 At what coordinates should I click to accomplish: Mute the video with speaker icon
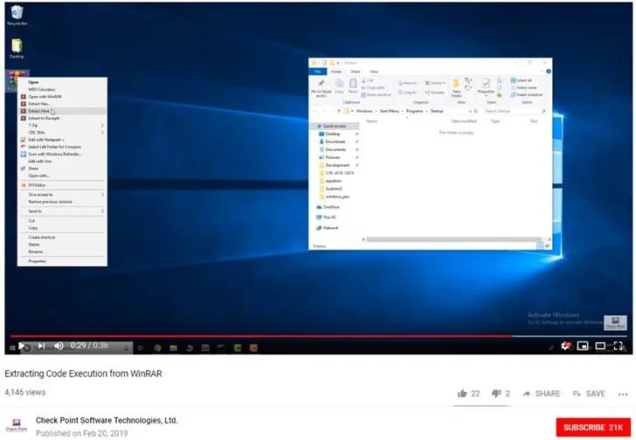coord(59,346)
